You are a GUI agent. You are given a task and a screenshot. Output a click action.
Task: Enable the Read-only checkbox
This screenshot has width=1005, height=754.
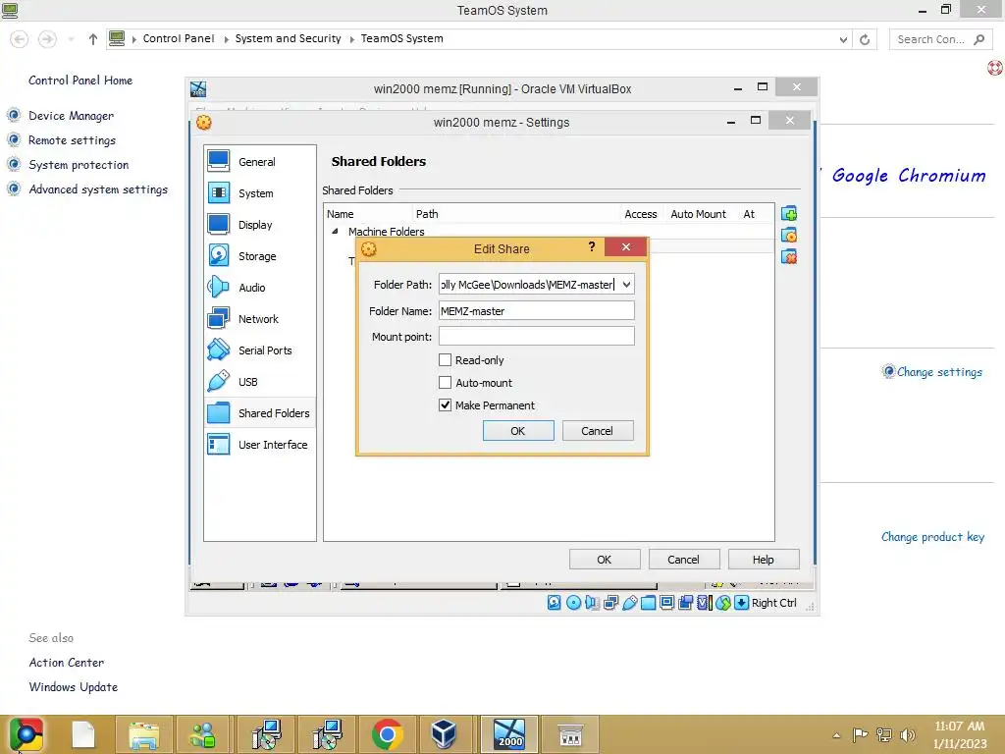tap(445, 359)
